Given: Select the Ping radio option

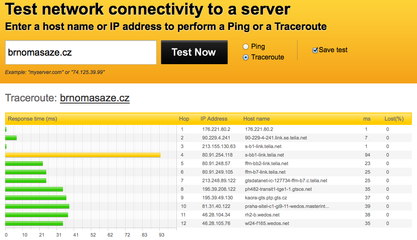Looking at the screenshot, I should click(x=246, y=47).
